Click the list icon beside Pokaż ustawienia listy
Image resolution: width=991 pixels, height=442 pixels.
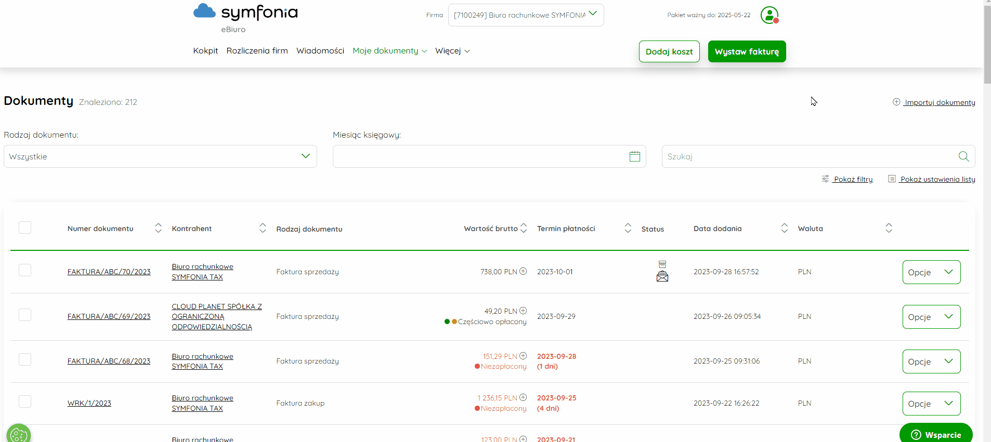(x=892, y=179)
